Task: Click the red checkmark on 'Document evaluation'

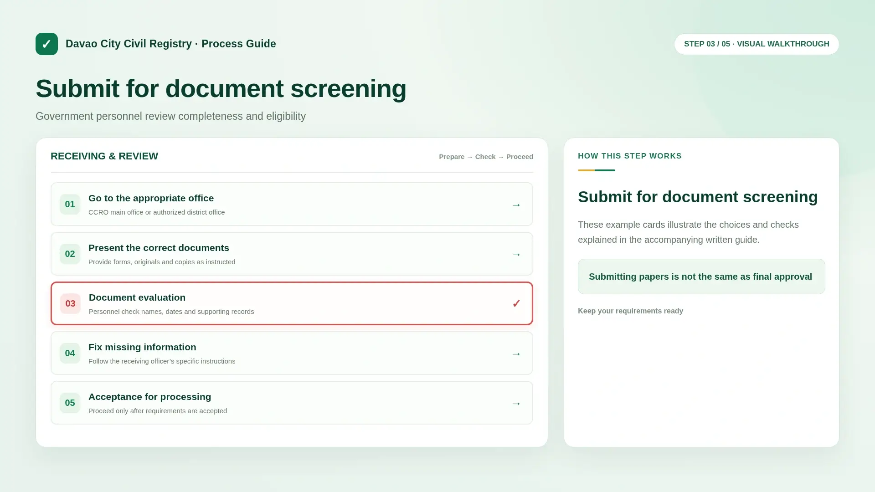Action: coord(516,304)
